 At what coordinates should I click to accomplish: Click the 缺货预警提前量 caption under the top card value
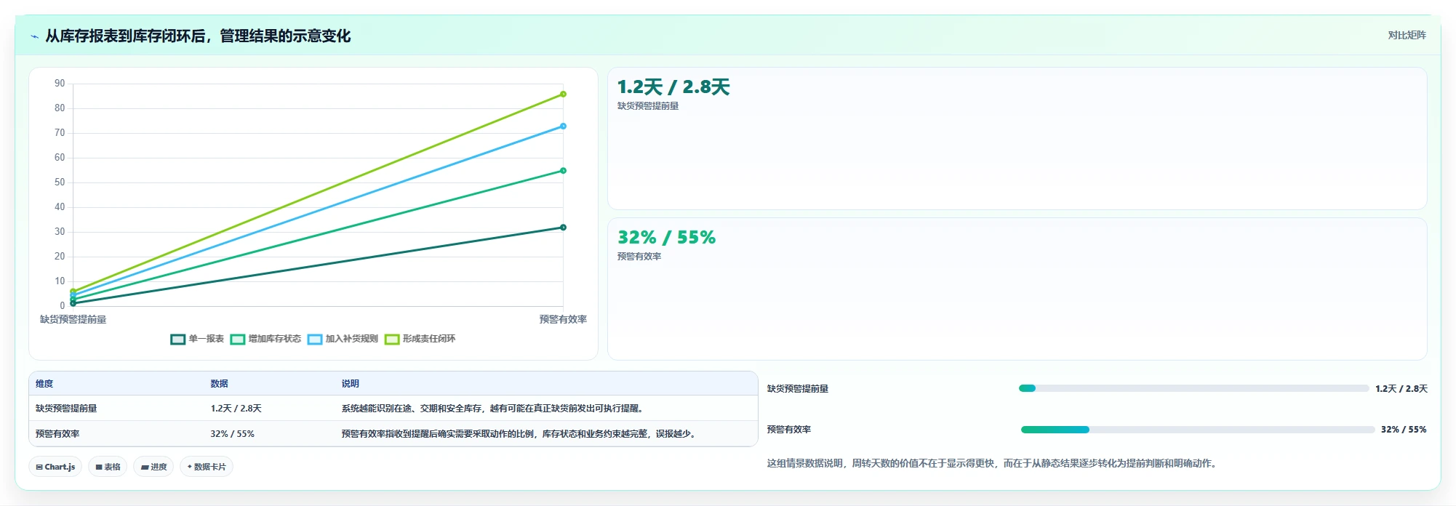648,106
